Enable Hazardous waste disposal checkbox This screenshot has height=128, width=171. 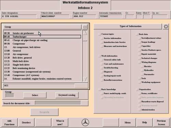140,102
